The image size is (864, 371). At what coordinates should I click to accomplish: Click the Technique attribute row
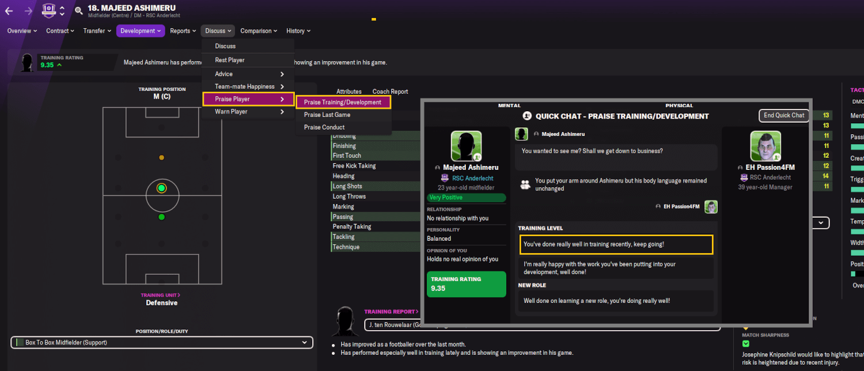[x=376, y=247]
